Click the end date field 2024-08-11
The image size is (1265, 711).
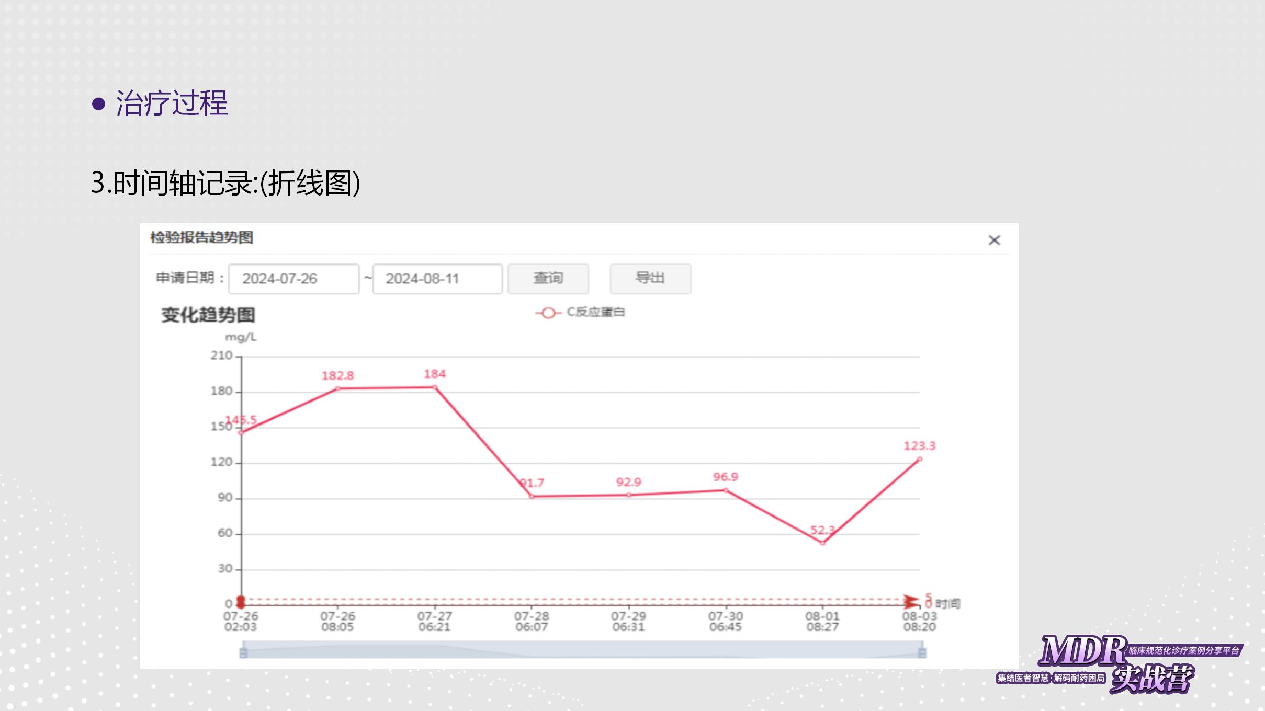pyautogui.click(x=437, y=279)
